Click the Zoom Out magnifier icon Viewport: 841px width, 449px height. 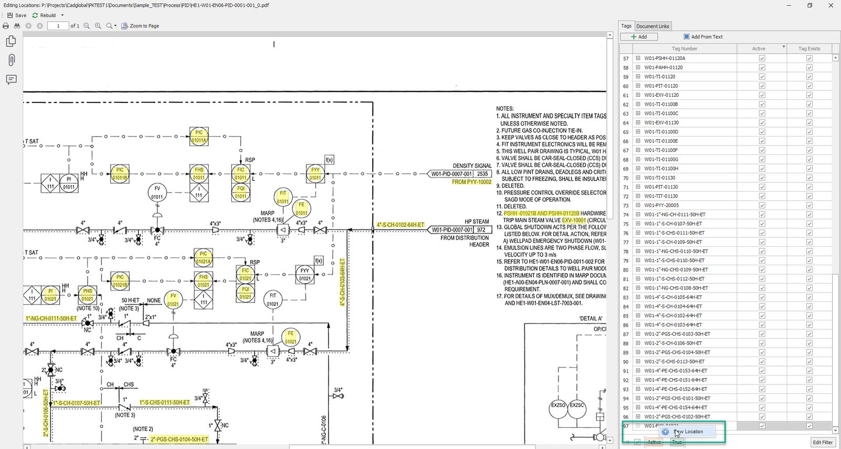point(87,26)
